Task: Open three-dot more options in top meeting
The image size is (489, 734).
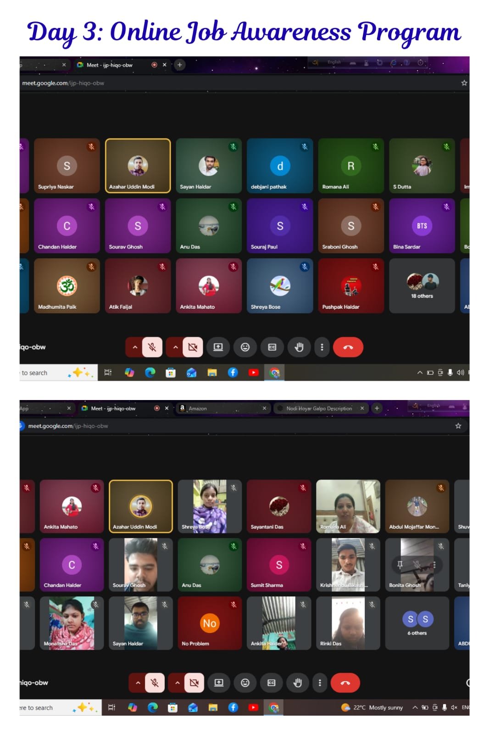Action: [322, 347]
